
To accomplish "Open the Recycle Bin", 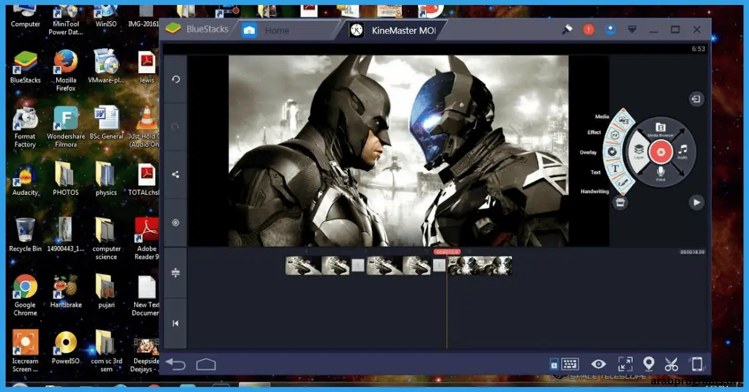I will pyautogui.click(x=26, y=235).
